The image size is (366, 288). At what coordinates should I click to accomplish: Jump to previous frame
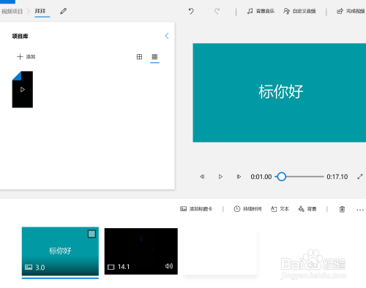coord(202,176)
